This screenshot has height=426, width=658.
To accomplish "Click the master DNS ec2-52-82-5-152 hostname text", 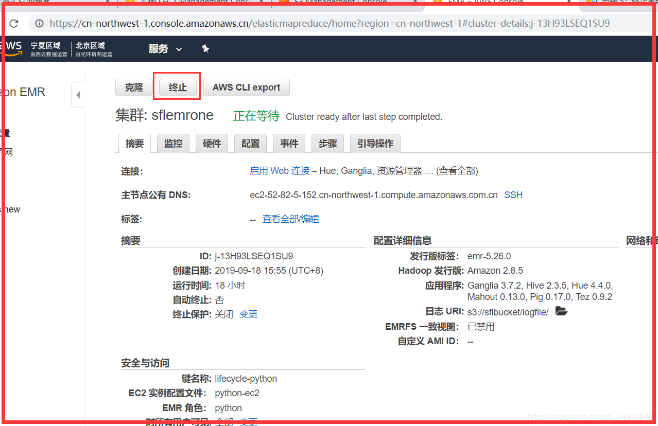I will 374,195.
